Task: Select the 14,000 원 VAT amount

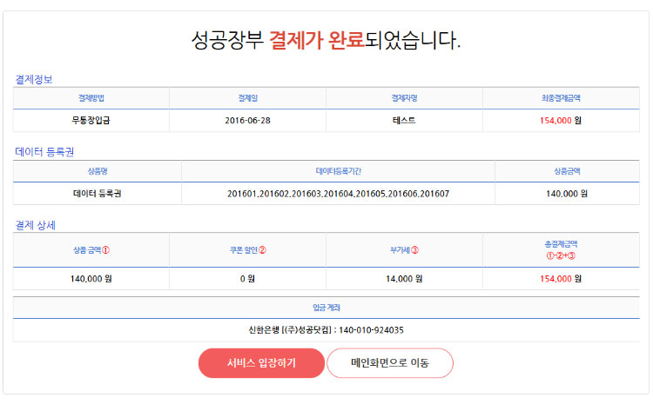Action: pyautogui.click(x=404, y=279)
